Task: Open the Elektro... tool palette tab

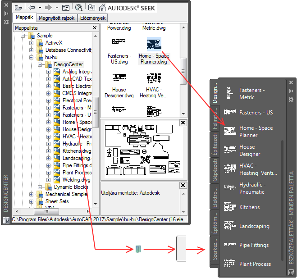Action: [215, 197]
